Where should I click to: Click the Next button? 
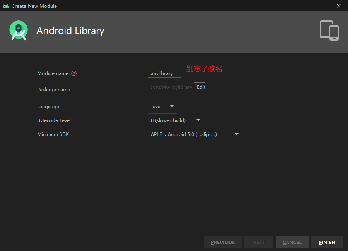click(259, 242)
